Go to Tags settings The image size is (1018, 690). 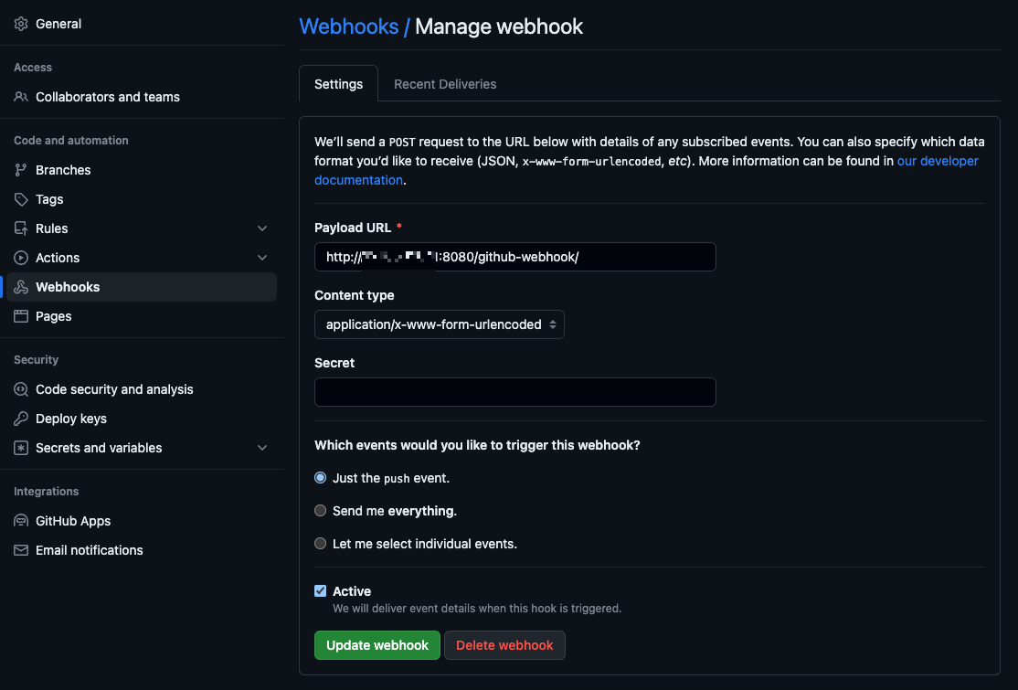coord(142,199)
